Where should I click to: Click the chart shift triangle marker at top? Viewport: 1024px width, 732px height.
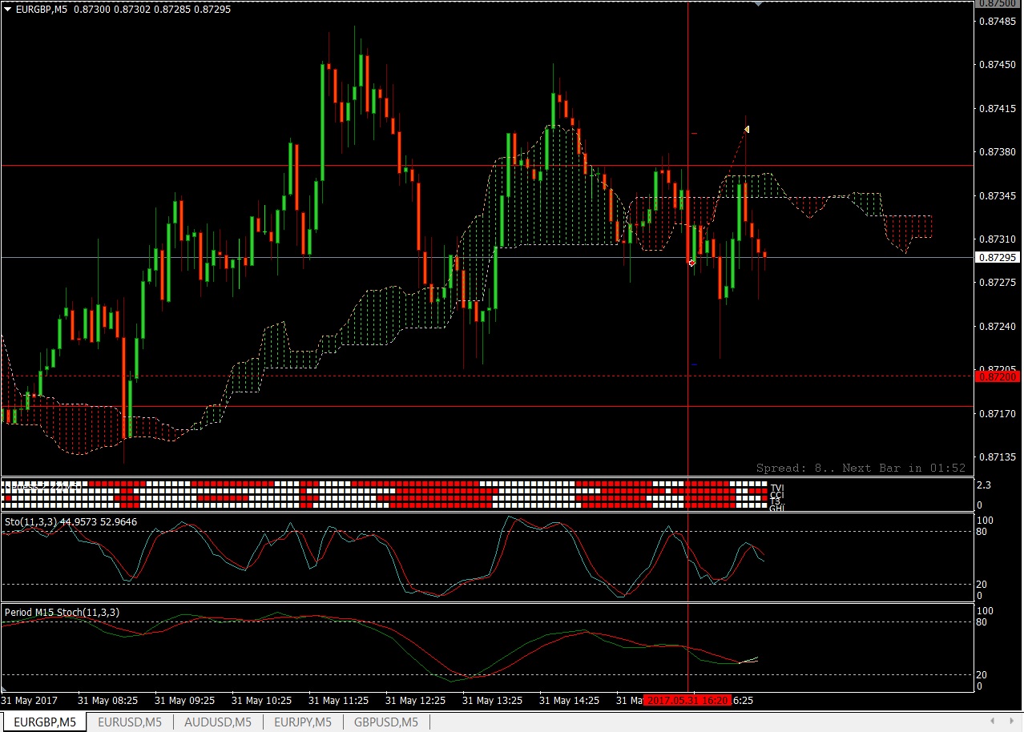[x=759, y=4]
